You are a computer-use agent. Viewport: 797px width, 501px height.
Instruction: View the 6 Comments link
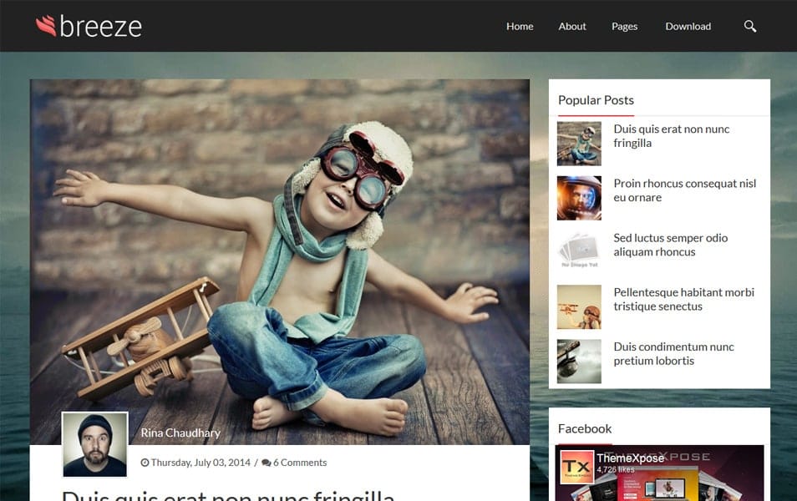click(x=300, y=462)
